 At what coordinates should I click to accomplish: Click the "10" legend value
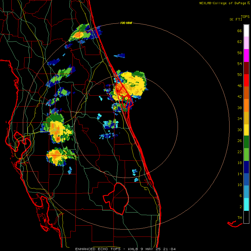tap(240, 185)
